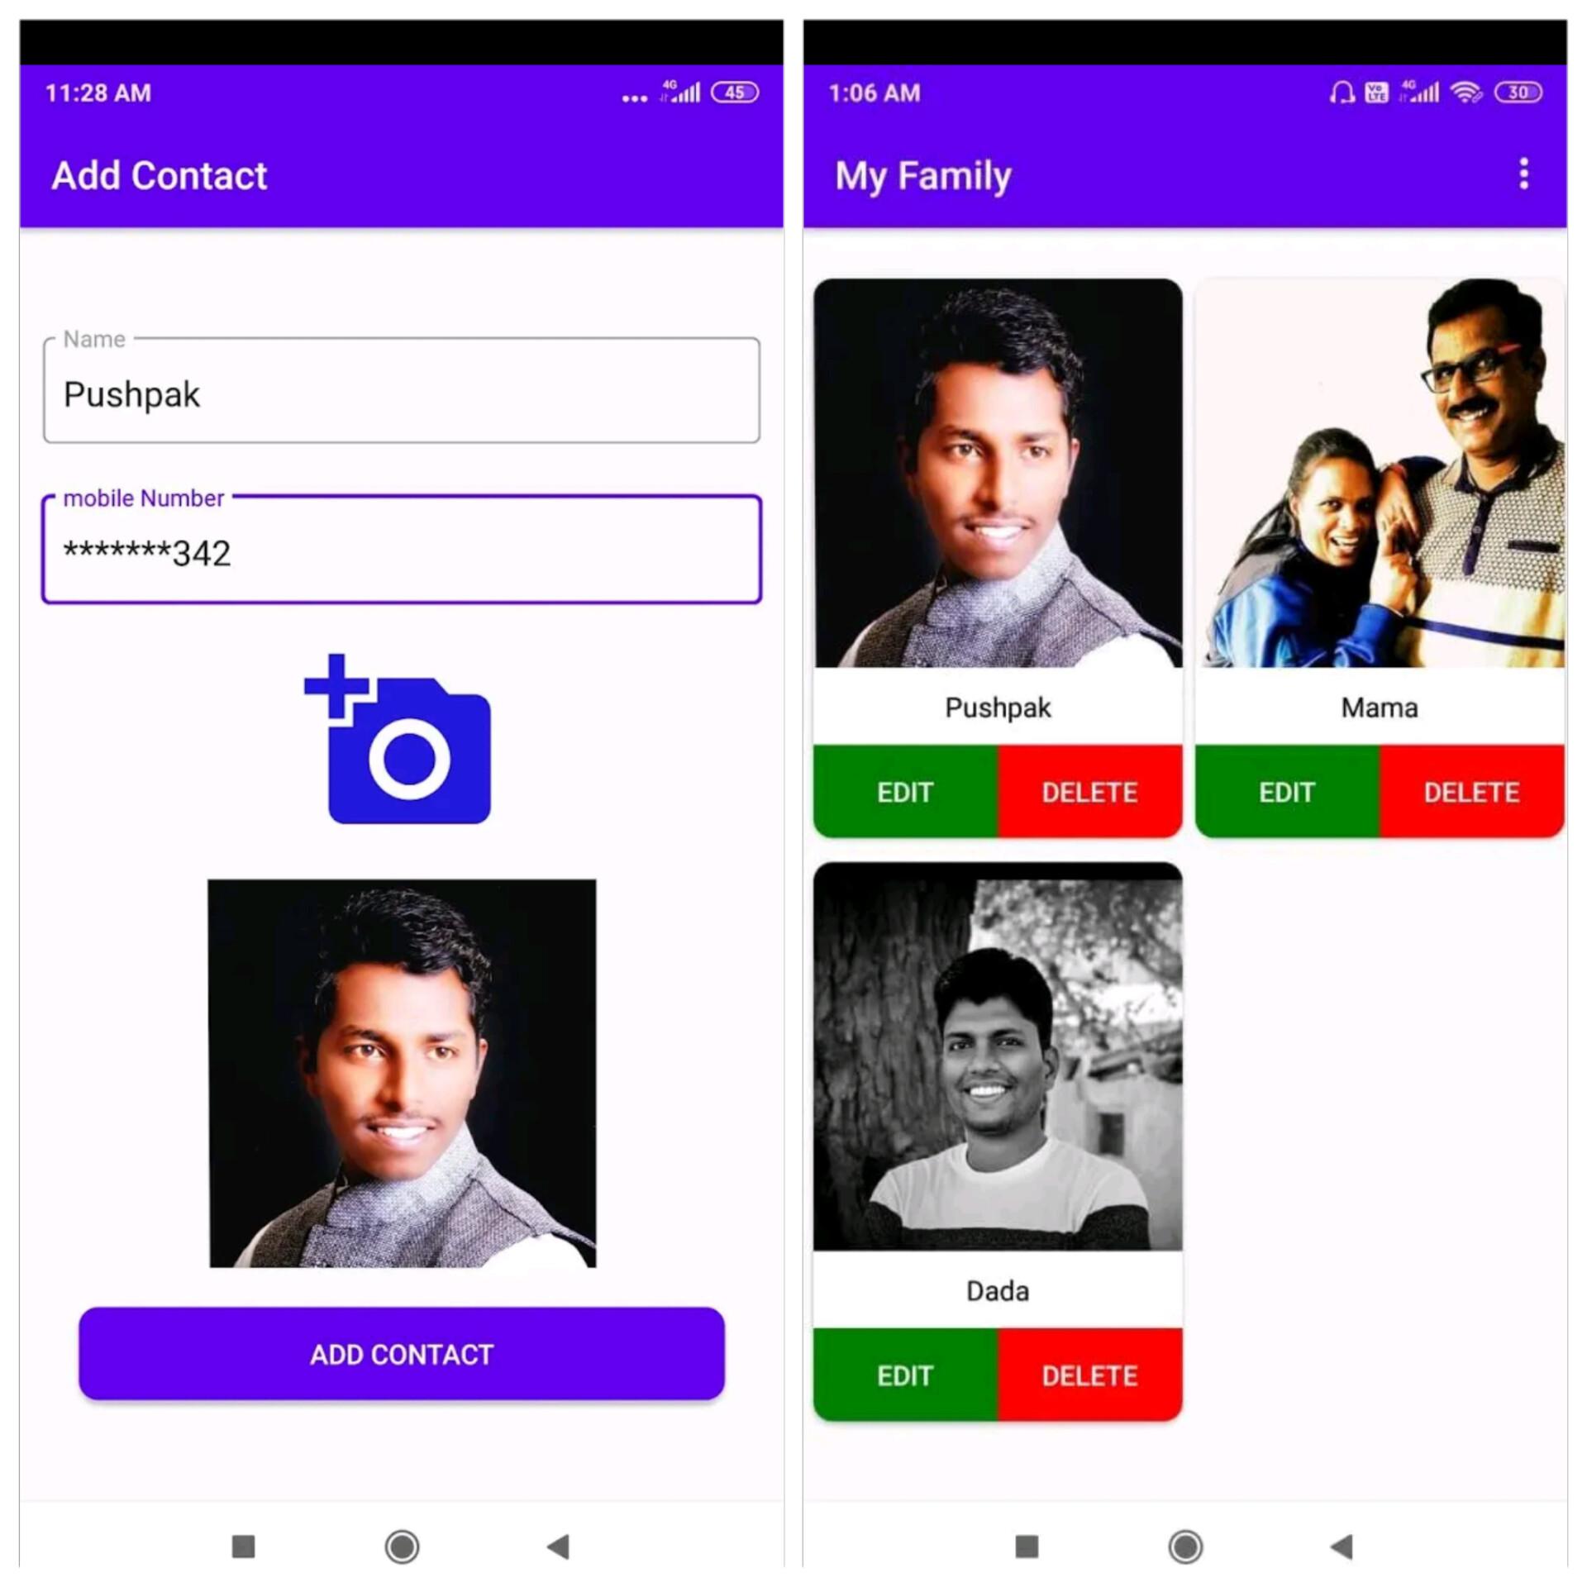The image size is (1587, 1587).
Task: Select the mobile Number input field
Action: tap(400, 552)
